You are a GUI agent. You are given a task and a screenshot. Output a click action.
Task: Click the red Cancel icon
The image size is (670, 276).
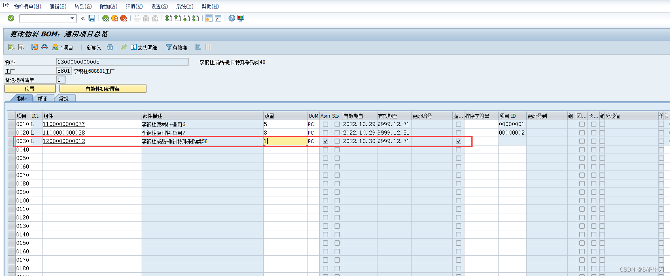[x=123, y=18]
